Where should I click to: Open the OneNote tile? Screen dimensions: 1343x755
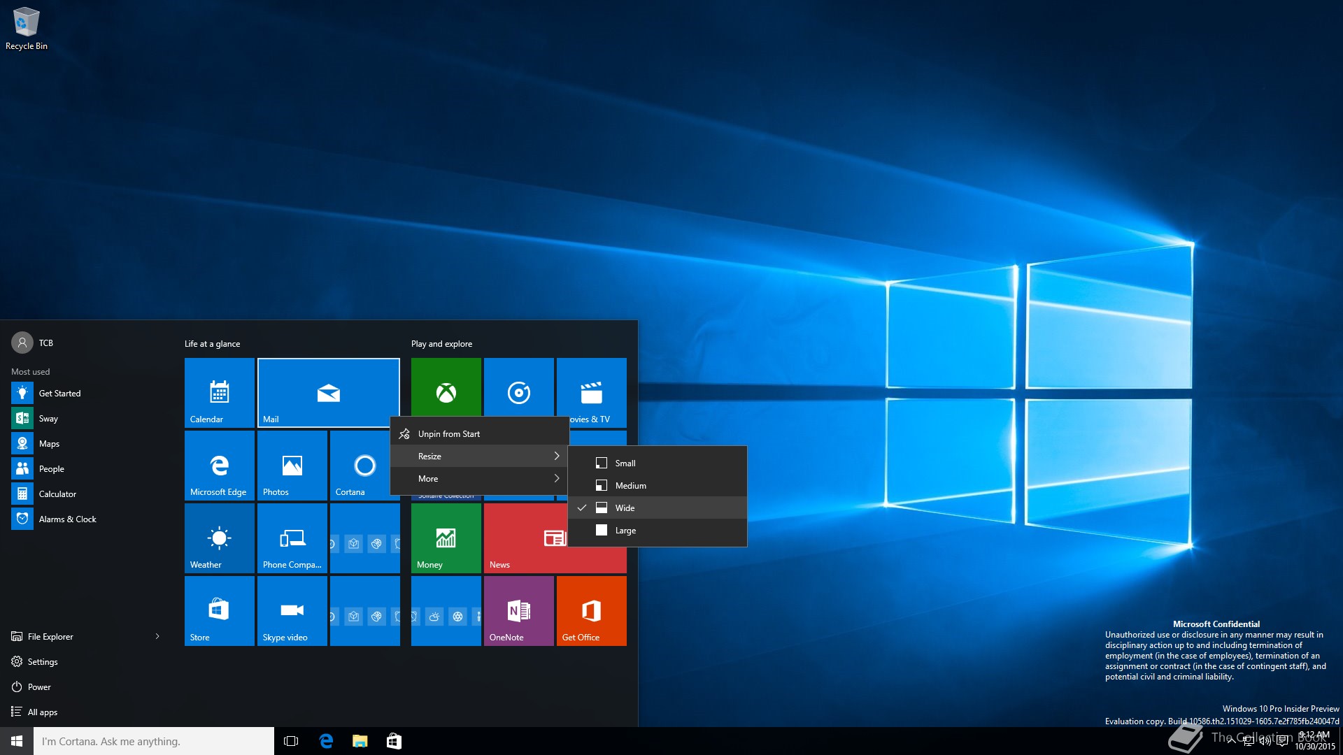coord(518,610)
